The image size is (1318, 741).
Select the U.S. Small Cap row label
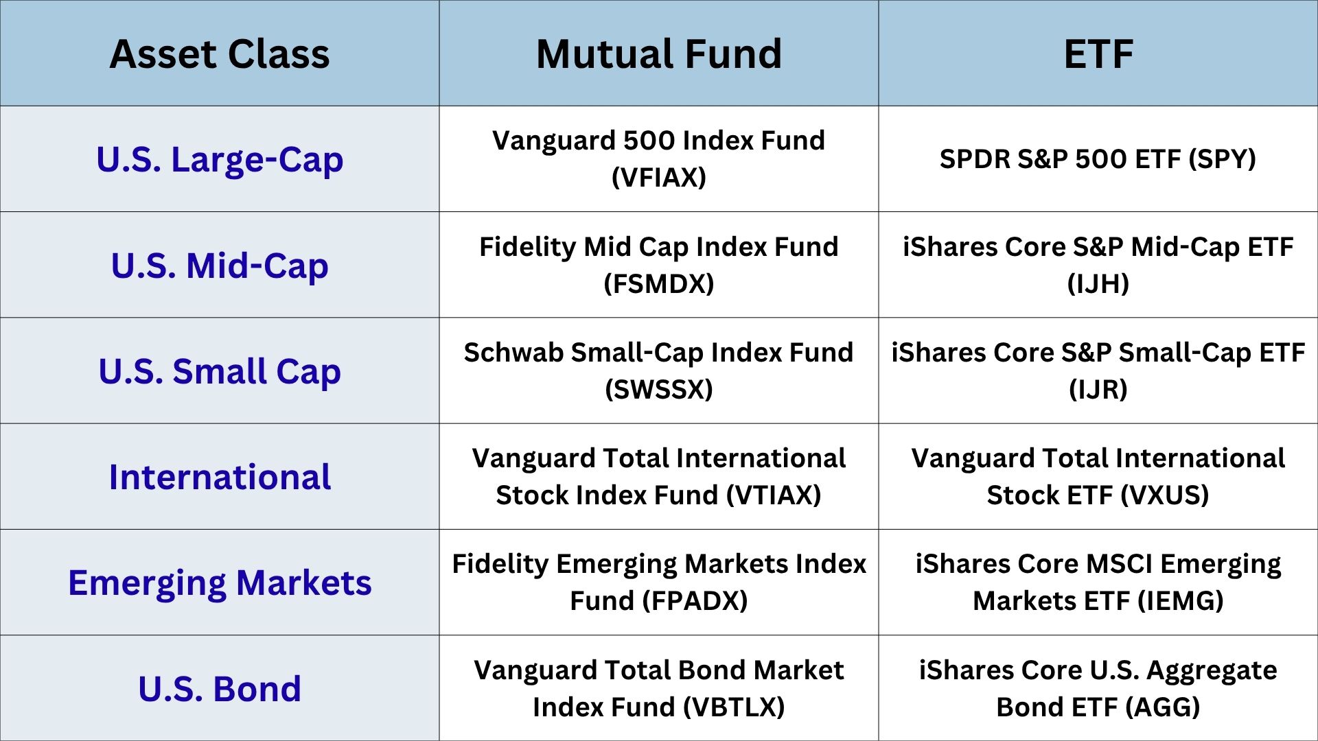coord(220,370)
